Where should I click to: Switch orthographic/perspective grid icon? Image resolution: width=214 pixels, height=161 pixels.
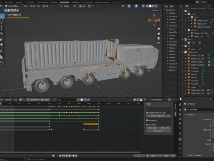159,43
